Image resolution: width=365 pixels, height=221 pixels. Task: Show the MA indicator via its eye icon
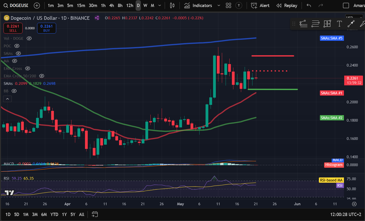coord(15,61)
